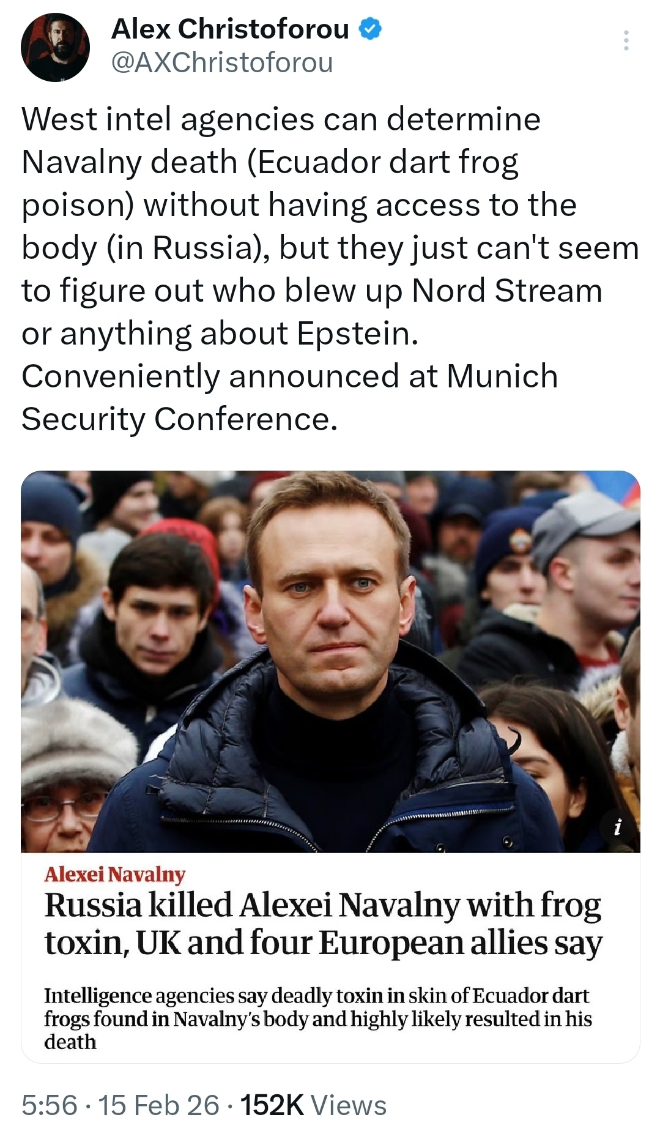The width and height of the screenshot is (660, 1131).
Task: Click the word "Epstein" in the tweet
Action: (358, 334)
